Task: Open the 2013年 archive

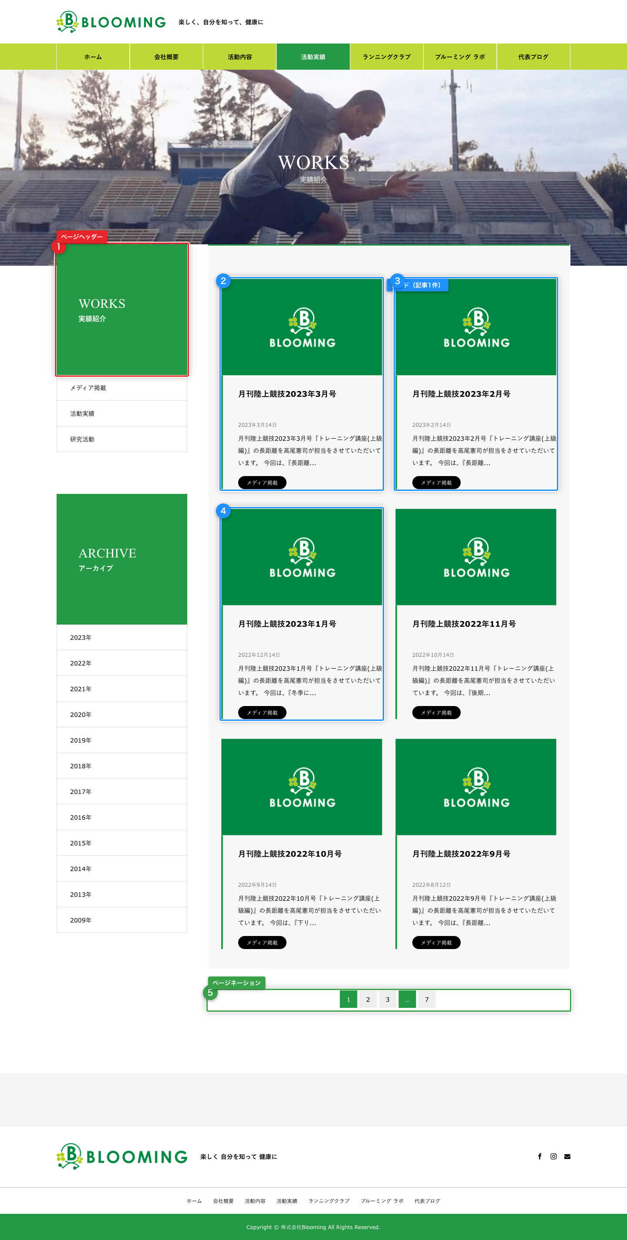Action: 122,894
